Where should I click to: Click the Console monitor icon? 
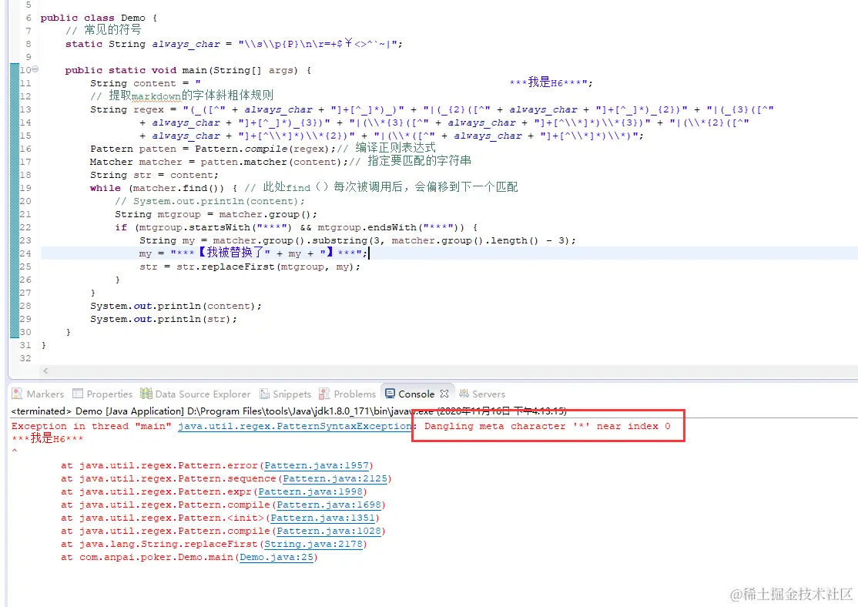pyautogui.click(x=390, y=394)
